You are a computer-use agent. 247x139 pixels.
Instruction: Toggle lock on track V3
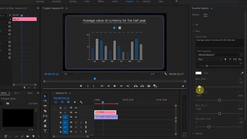61,108
